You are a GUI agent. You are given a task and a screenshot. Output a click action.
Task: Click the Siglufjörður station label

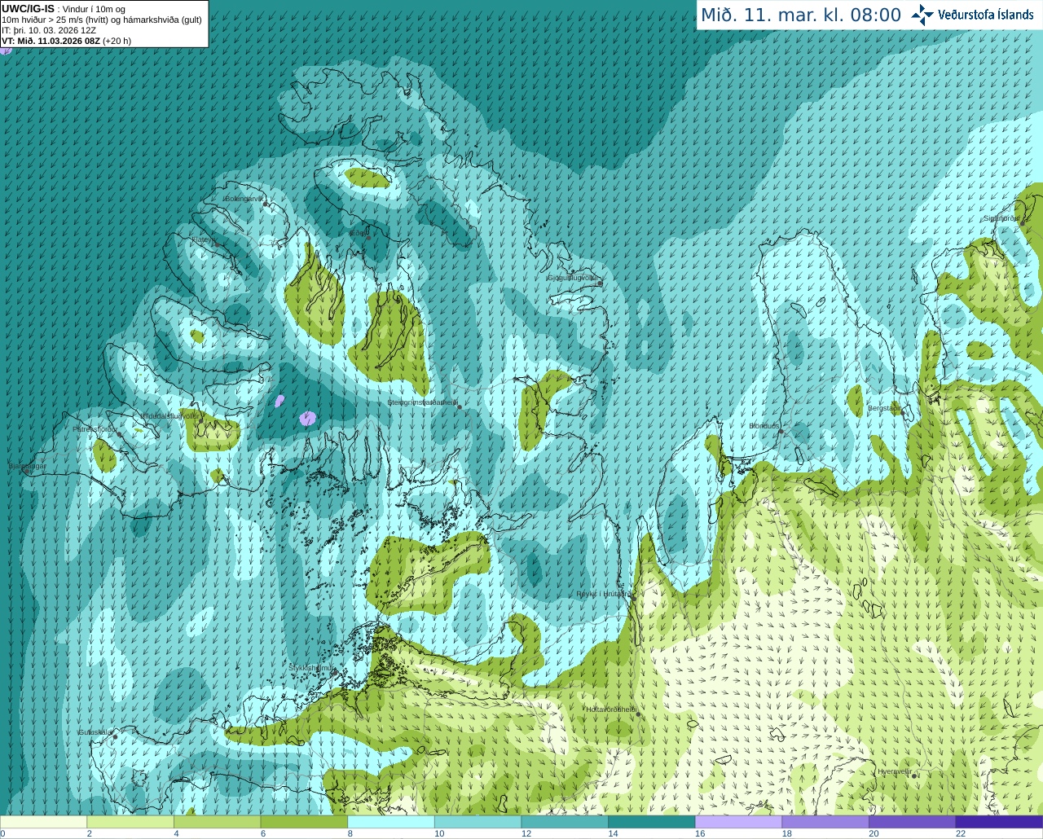coord(1001,218)
